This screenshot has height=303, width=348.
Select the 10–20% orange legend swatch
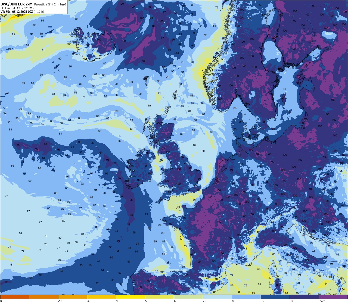43,297
